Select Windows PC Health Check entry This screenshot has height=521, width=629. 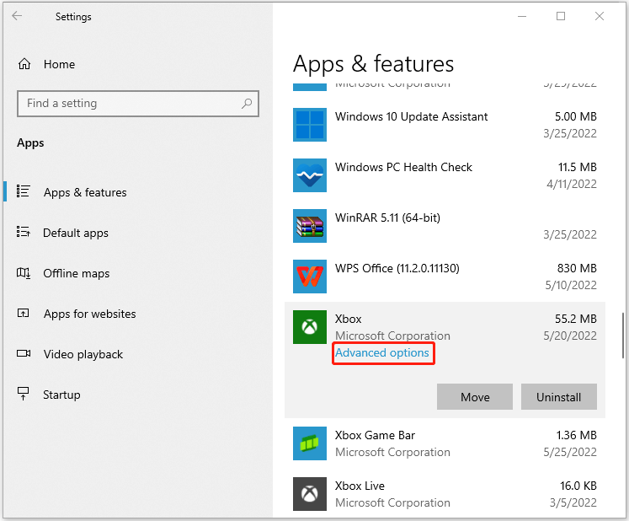445,175
